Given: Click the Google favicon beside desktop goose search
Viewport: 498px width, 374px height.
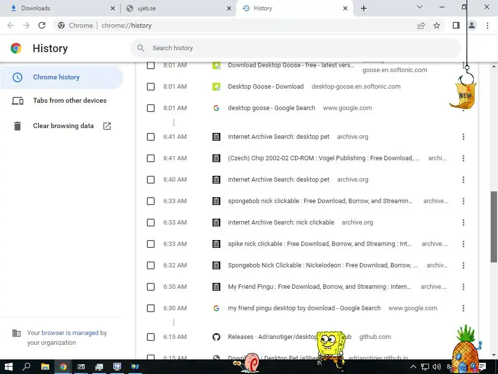Looking at the screenshot, I should click(216, 108).
